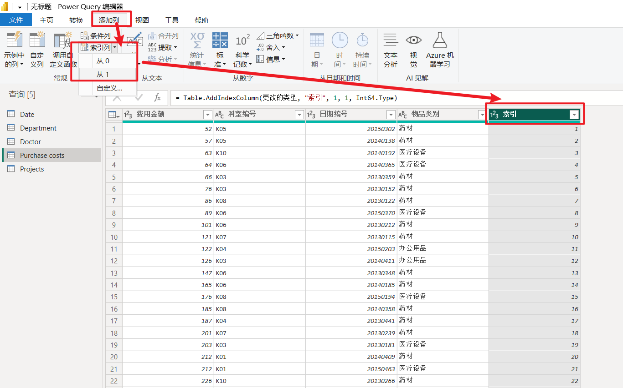This screenshot has width=623, height=388.
Task: Click the 文本分析 icon
Action: (391, 40)
